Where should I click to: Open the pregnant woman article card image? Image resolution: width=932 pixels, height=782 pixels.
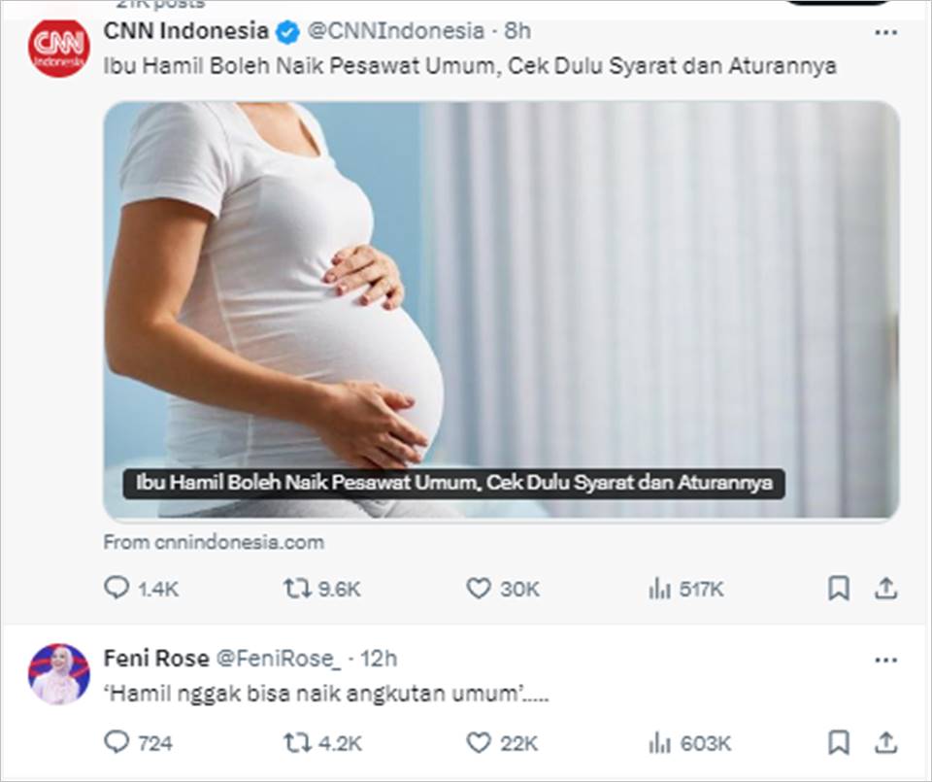click(501, 310)
